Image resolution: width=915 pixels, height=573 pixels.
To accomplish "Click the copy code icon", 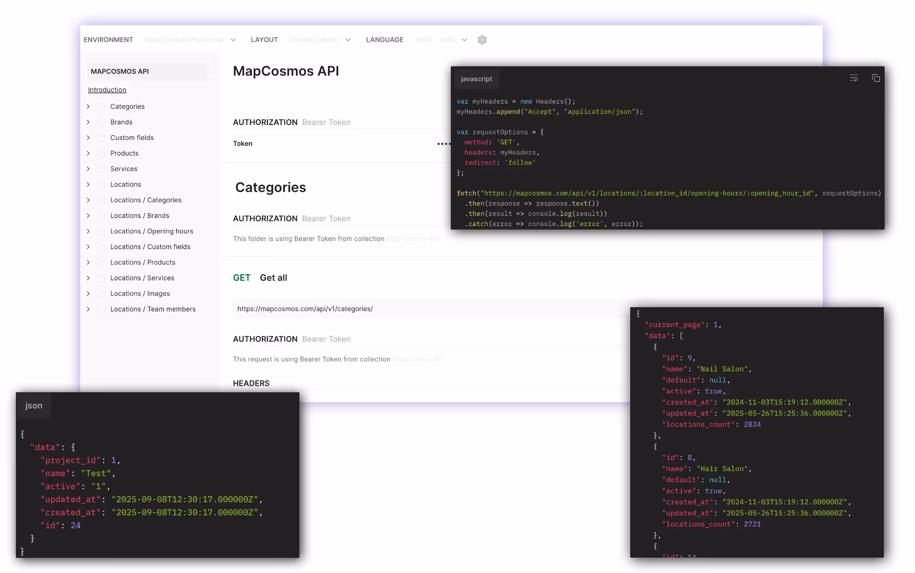I will coord(876,78).
